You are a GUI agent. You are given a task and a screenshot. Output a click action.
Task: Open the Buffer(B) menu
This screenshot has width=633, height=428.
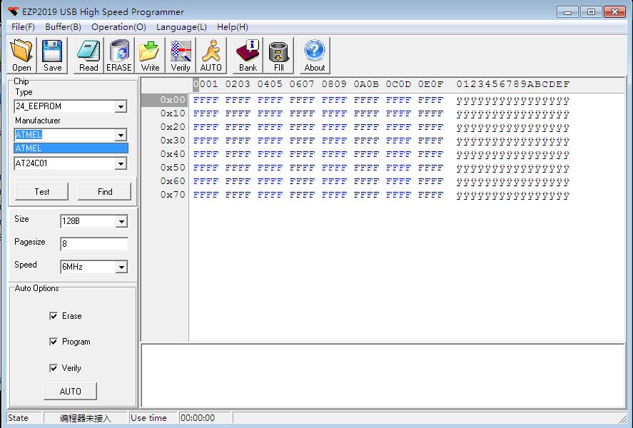[x=63, y=26]
